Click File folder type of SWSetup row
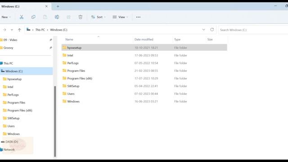Viewport: 288px width, 162px height. point(180,86)
